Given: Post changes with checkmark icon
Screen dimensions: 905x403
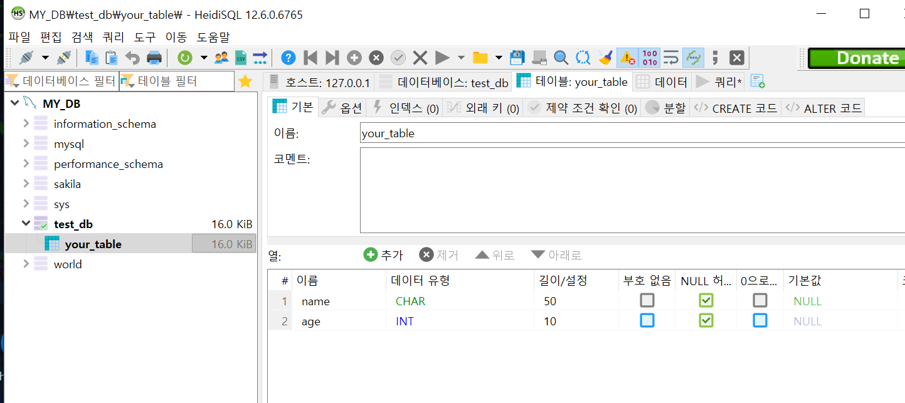Looking at the screenshot, I should pyautogui.click(x=398, y=58).
